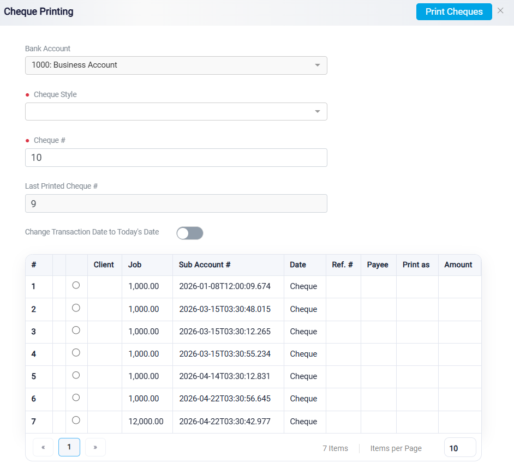Click timestamp 2026-03-15T03:30:48.015

[225, 309]
